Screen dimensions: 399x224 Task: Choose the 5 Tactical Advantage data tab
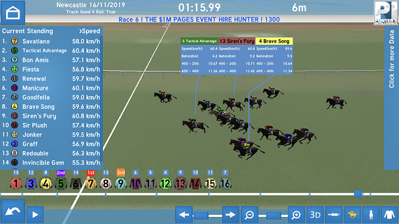(199, 41)
